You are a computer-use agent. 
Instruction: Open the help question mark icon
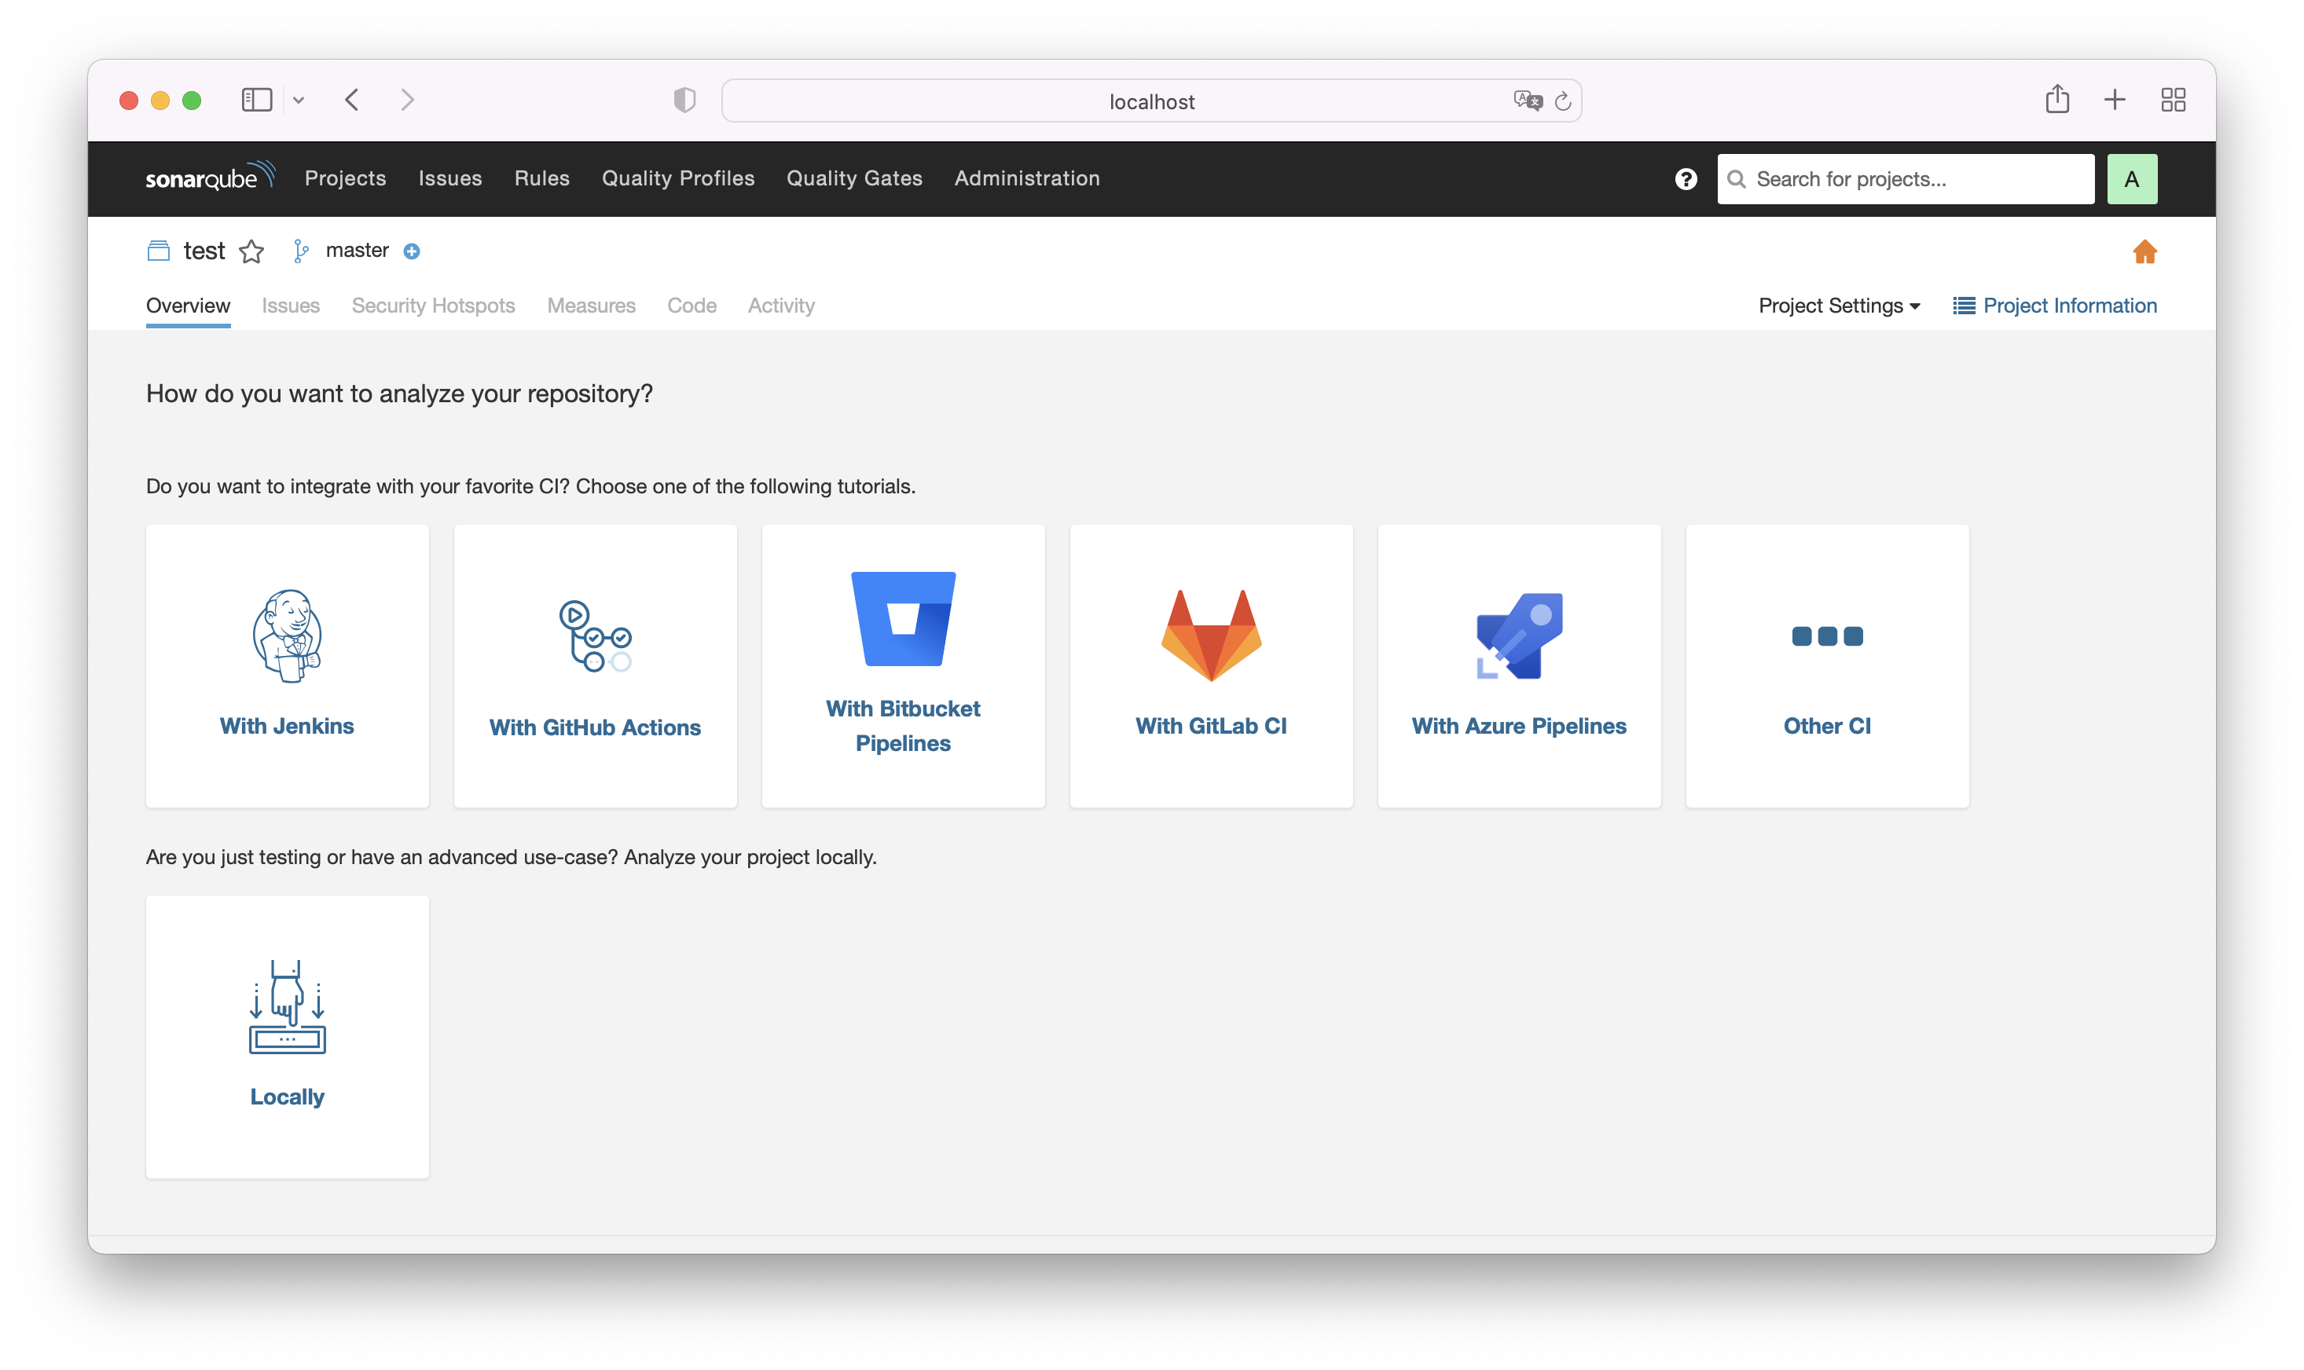[1686, 179]
